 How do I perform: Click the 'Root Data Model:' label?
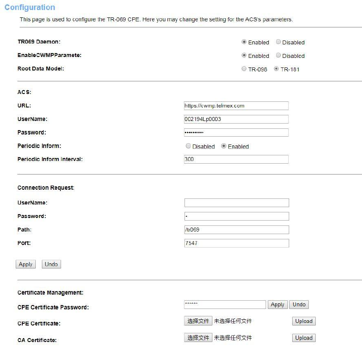click(41, 69)
